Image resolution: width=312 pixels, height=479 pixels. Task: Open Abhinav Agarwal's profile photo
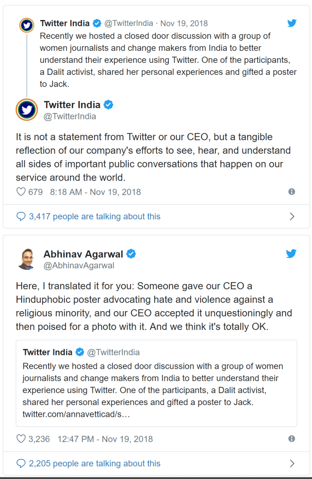[x=27, y=258]
